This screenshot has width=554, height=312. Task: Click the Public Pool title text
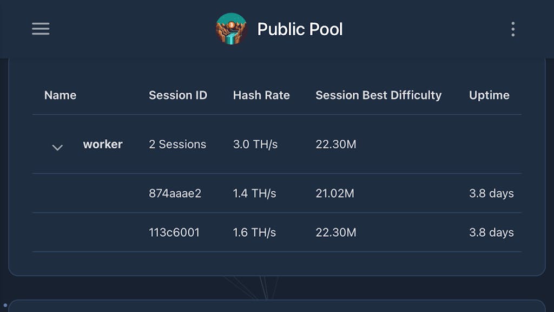tap(300, 29)
